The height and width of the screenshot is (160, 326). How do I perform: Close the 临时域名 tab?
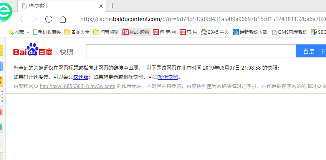tap(101, 6)
